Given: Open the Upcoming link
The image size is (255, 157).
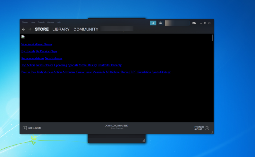Looking at the screenshot, I should click(60, 65).
